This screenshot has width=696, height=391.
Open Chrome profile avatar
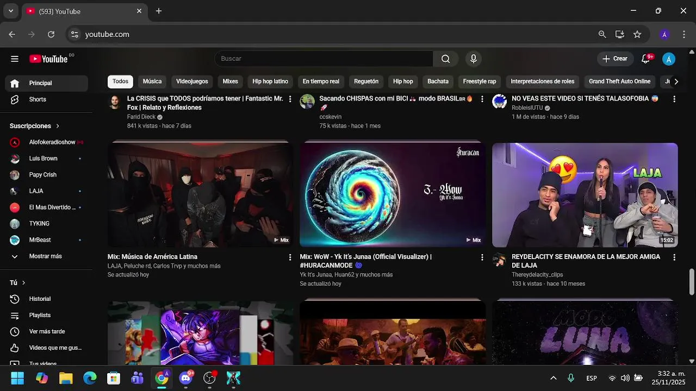(664, 34)
